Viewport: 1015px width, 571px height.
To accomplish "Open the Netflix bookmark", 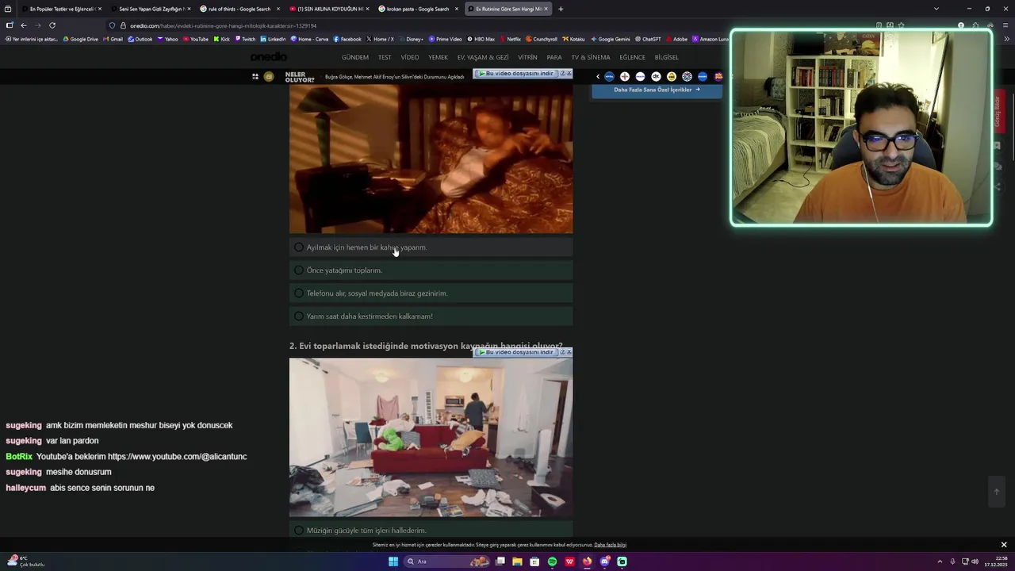I will coord(510,39).
